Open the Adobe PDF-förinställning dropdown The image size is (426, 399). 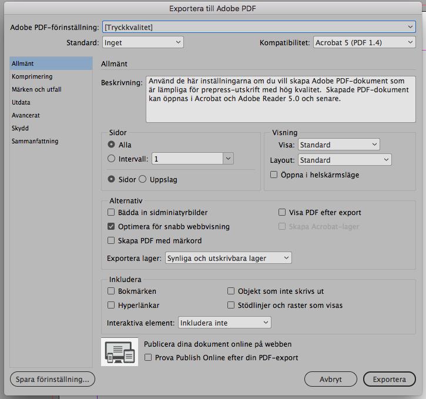click(259, 27)
